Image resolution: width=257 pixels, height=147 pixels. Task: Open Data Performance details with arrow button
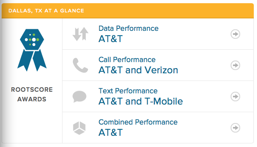coord(235,34)
